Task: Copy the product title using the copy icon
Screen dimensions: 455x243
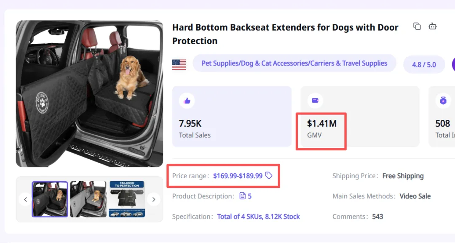Action: (x=417, y=26)
